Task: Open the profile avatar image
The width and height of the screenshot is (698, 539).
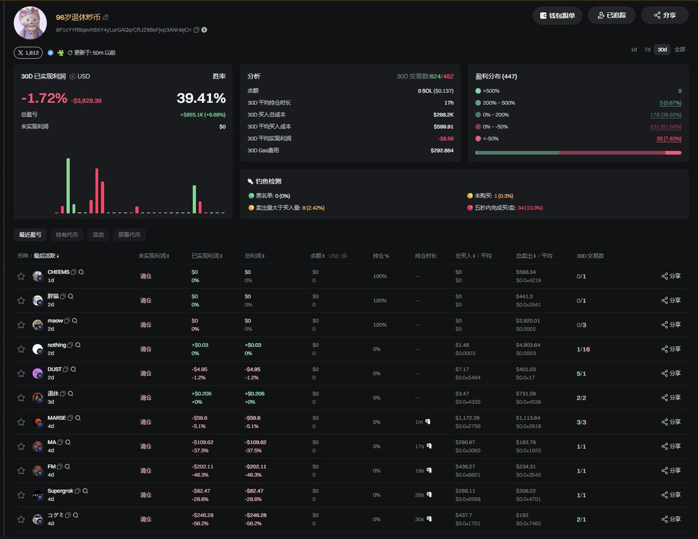Action: 30,23
